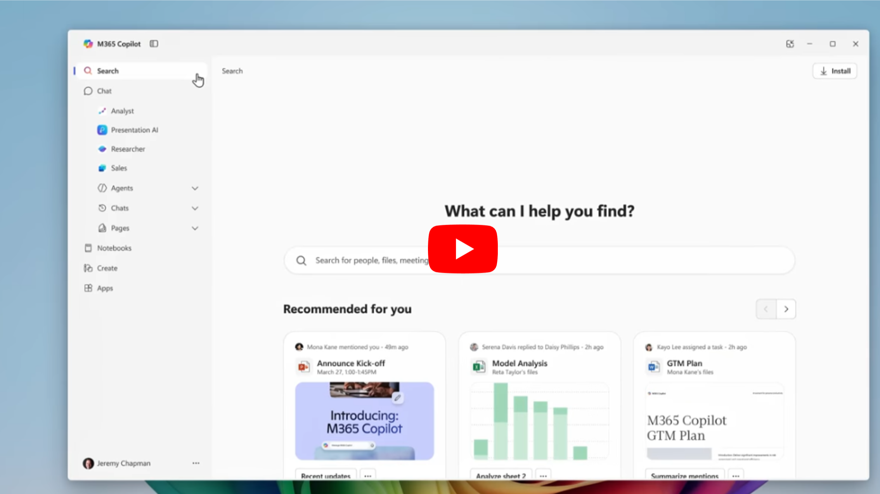Open the Sales agent
The image size is (880, 494).
pyautogui.click(x=119, y=168)
